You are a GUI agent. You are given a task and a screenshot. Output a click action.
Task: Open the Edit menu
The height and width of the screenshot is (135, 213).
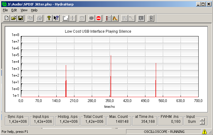[x=14, y=10]
